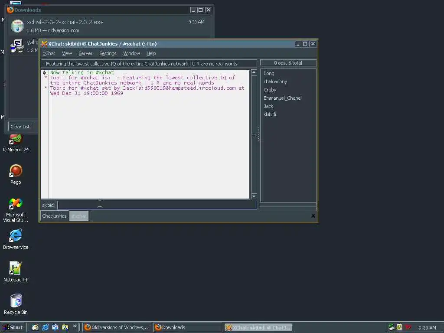Click the Start button
444x333 pixels.
[x=13, y=327]
